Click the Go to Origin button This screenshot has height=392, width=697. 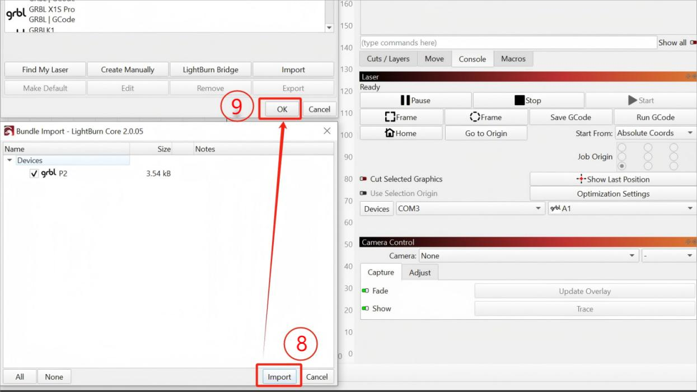pos(486,133)
